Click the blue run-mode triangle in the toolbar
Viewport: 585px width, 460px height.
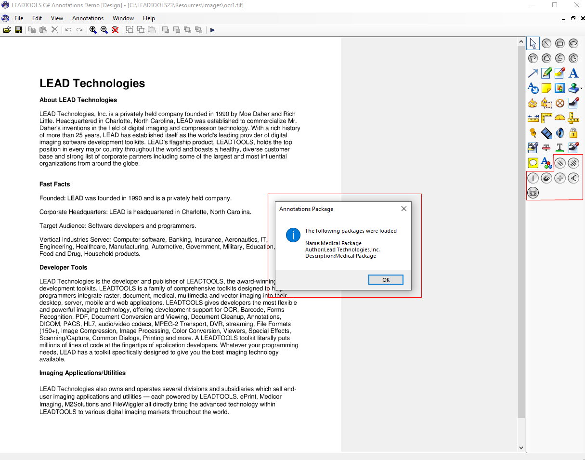(x=212, y=30)
